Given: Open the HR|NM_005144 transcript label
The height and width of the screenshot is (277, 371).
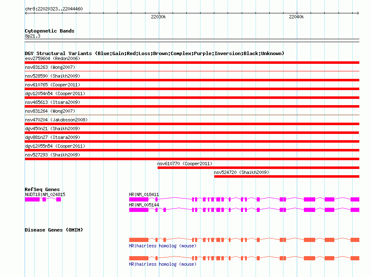Looking at the screenshot, I should point(144,205).
